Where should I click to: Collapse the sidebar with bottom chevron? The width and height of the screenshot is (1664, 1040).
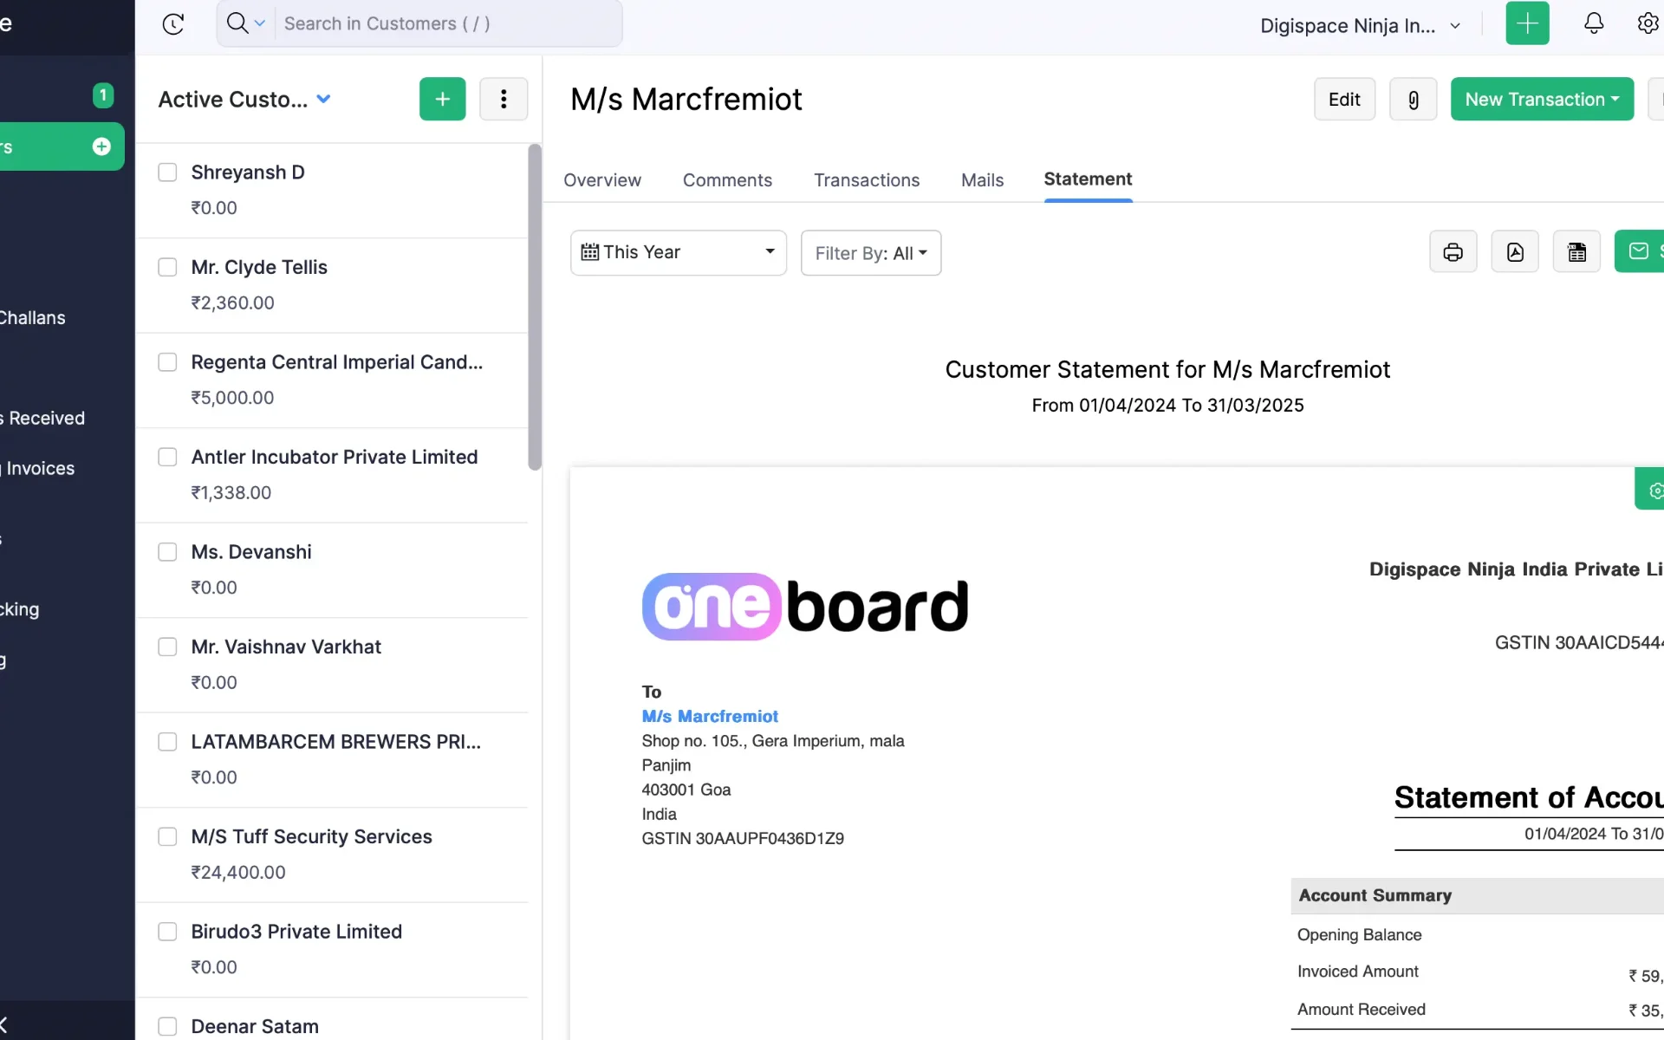4,1024
